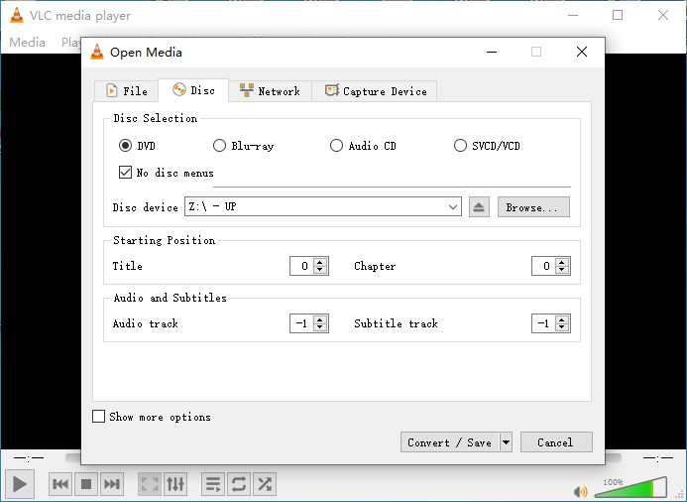Viewport: 687px width, 502px height.
Task: Increase the Title spinner value
Action: [x=320, y=262]
